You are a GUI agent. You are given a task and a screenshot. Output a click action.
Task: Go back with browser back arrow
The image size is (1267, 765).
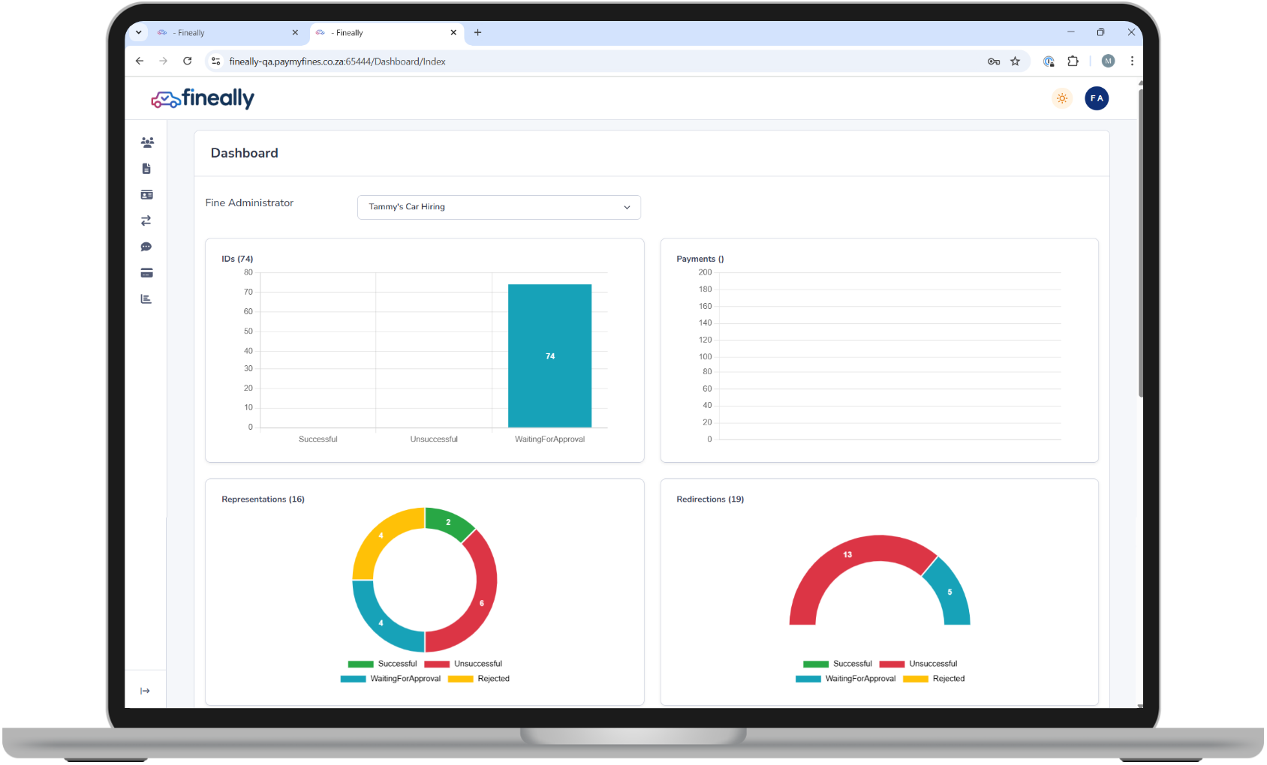pos(140,61)
